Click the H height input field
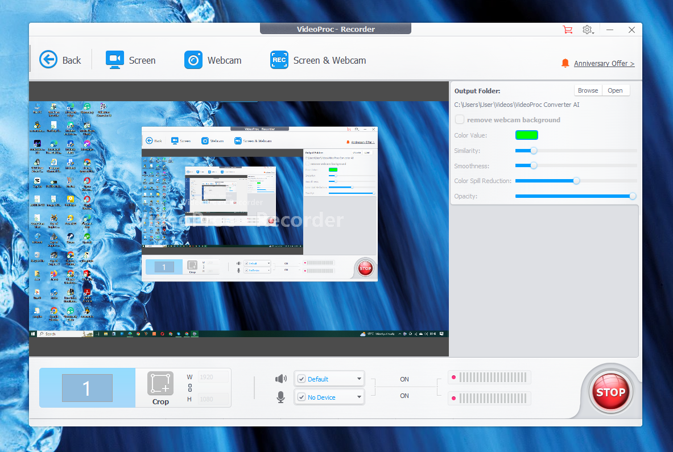 213,399
